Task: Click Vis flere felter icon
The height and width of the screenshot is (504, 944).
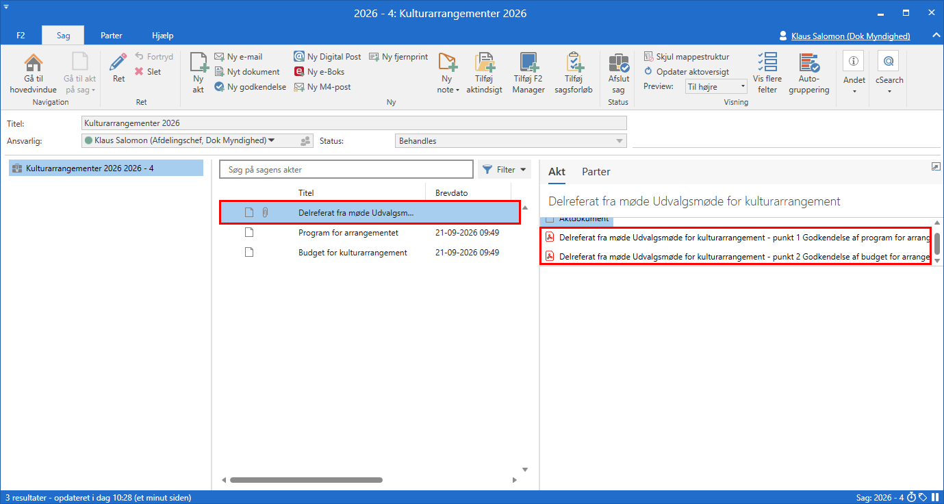Action: pos(767,63)
